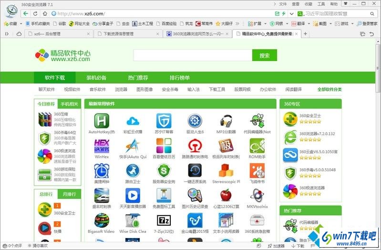This screenshot has height=250, width=381.
Task: Open the new tab plus button
Action: click(x=305, y=34)
